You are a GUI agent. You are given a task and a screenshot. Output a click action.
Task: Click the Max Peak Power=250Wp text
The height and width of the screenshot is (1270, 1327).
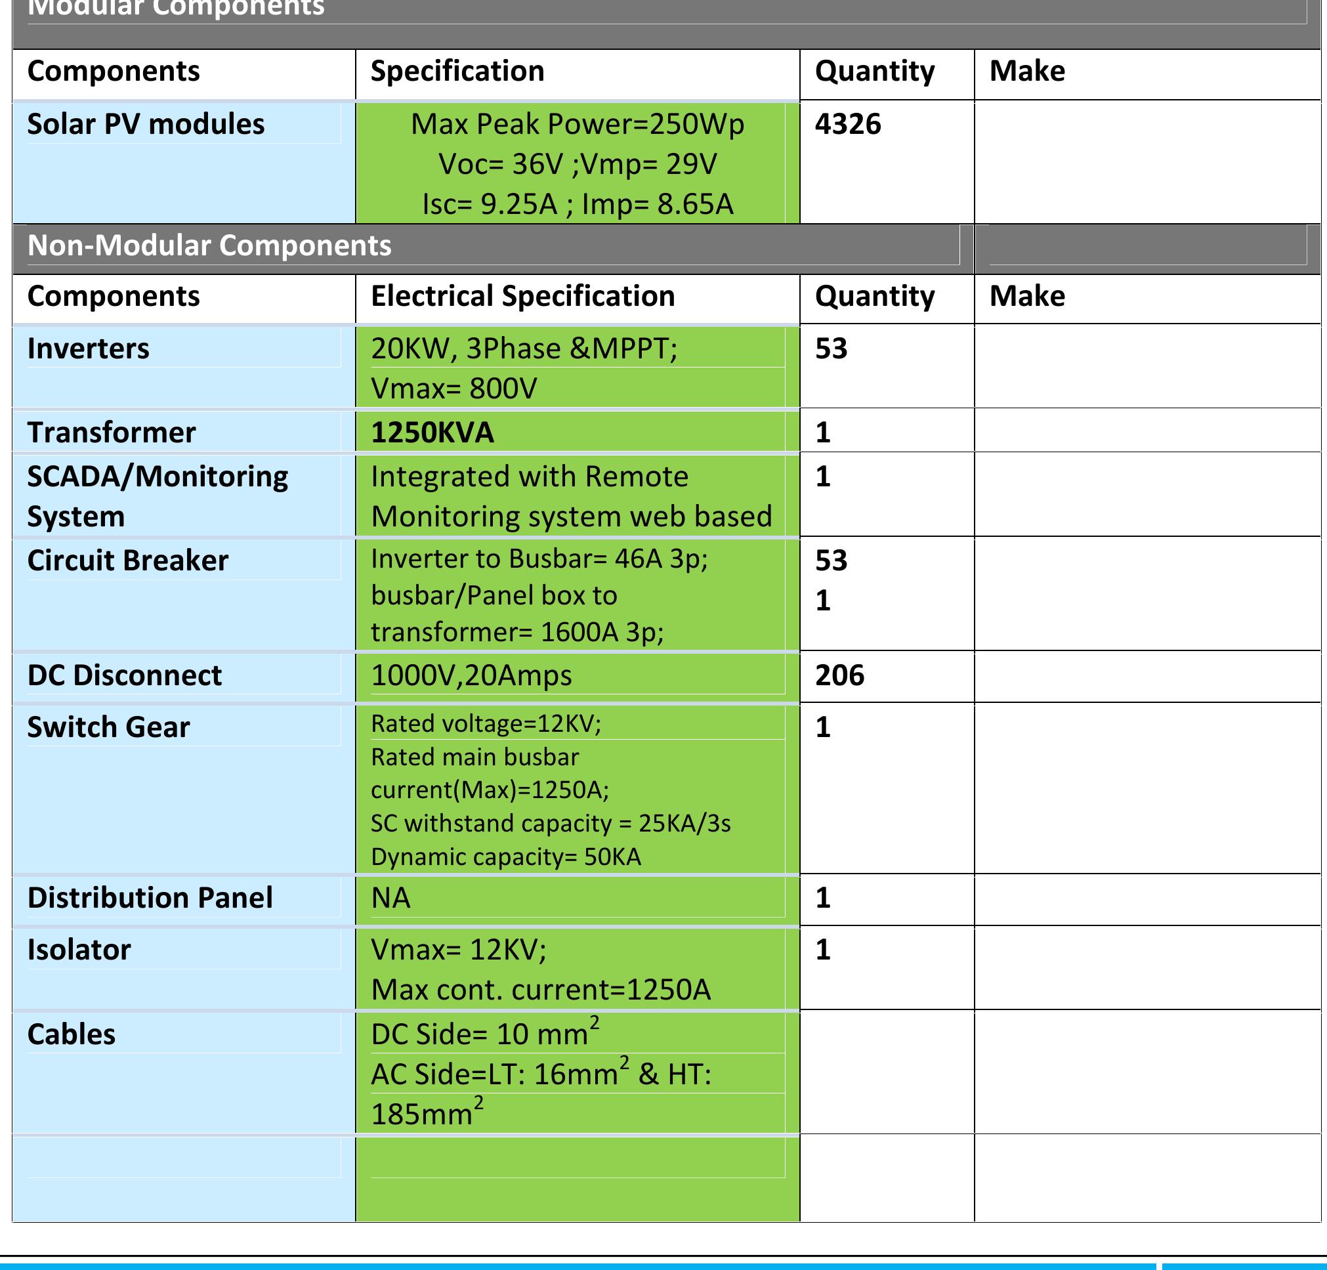(577, 125)
